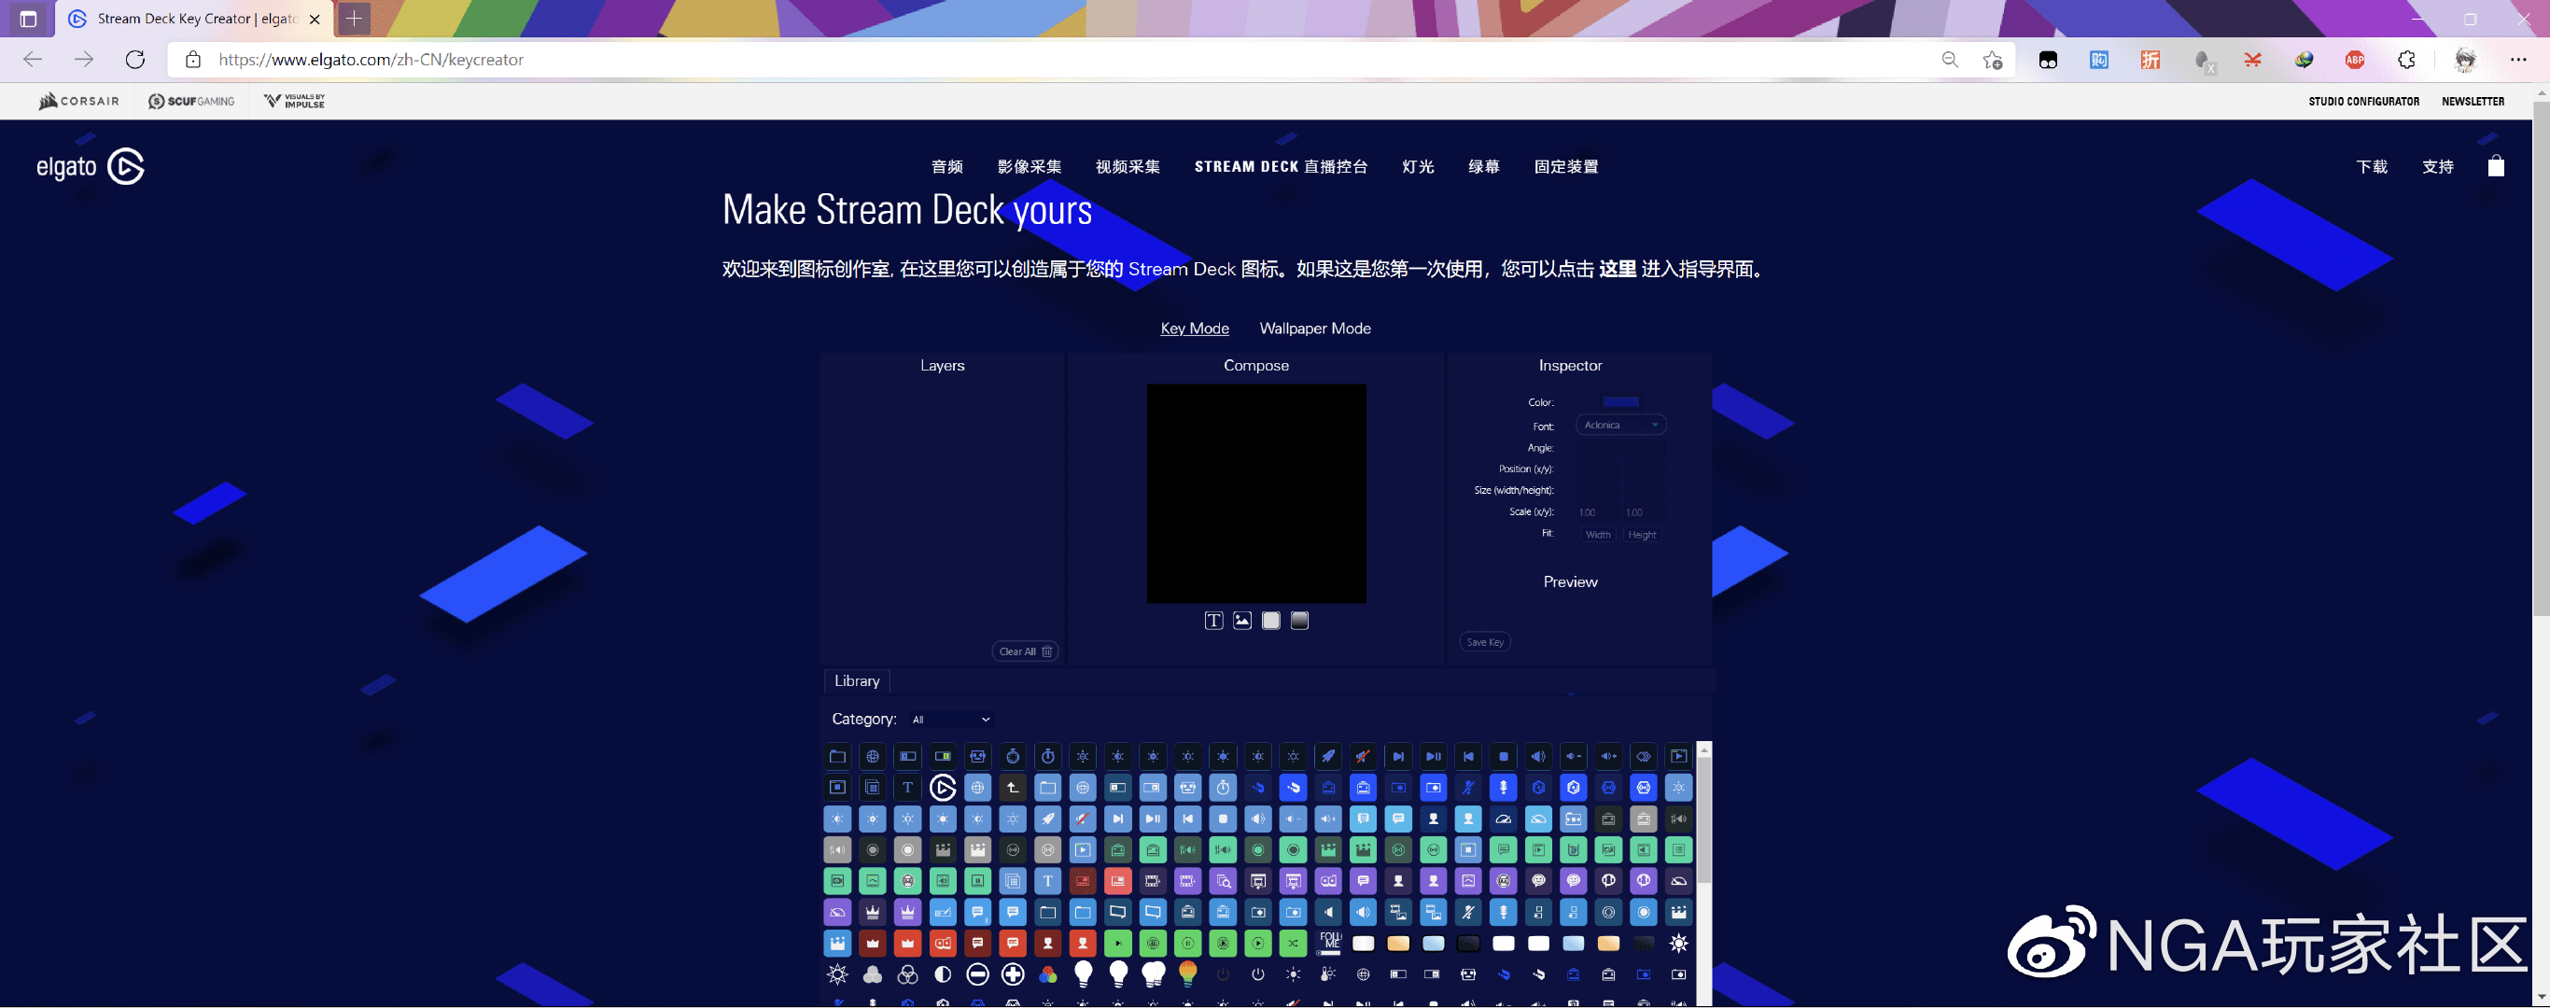Open the 音频 navigation menu
Image resolution: width=2550 pixels, height=1008 pixels.
[x=946, y=166]
